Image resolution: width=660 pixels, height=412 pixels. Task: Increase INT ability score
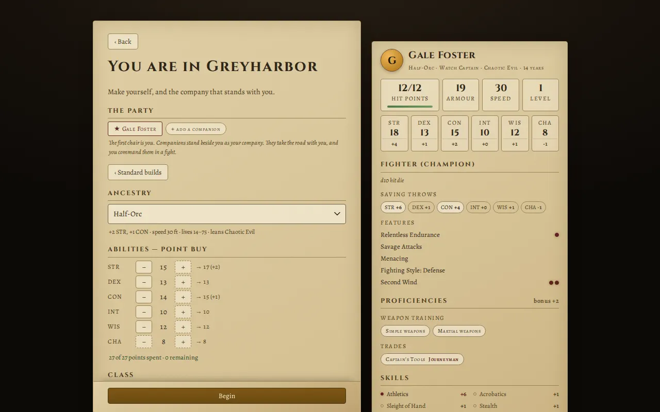pyautogui.click(x=183, y=312)
